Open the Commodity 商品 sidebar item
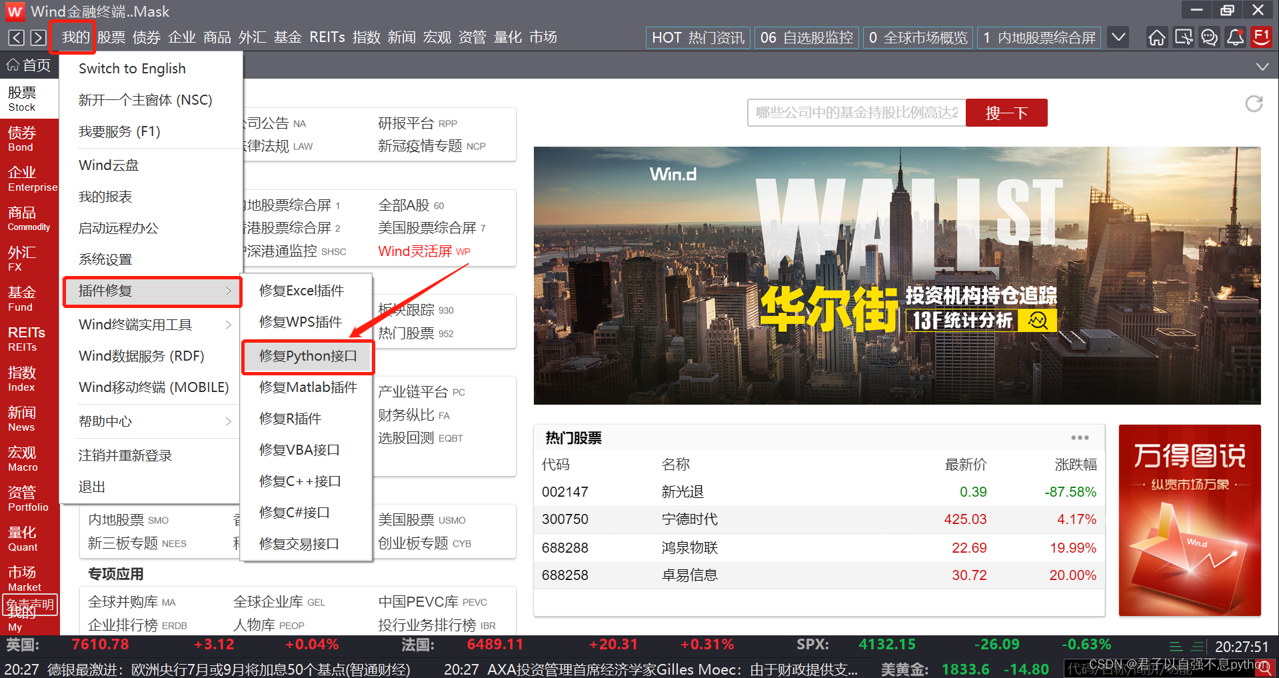 (x=29, y=219)
